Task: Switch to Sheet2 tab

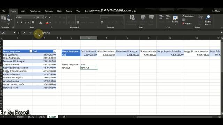Action: point(31,117)
